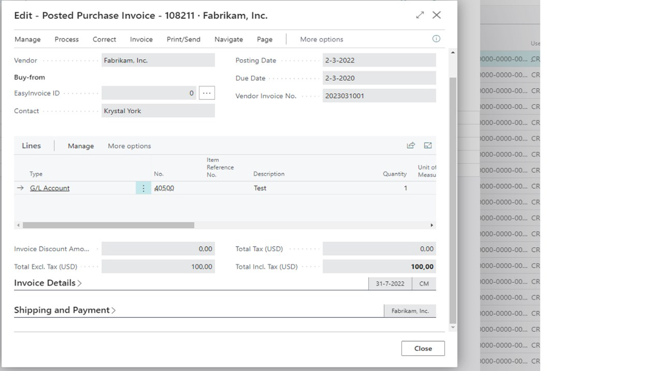The image size is (662, 371).
Task: Open More options in the action bar
Action: click(x=321, y=39)
